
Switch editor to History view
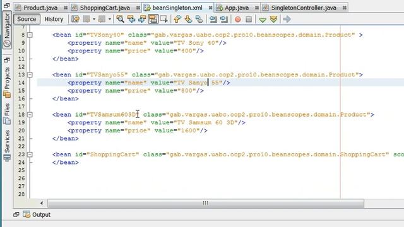[54, 19]
